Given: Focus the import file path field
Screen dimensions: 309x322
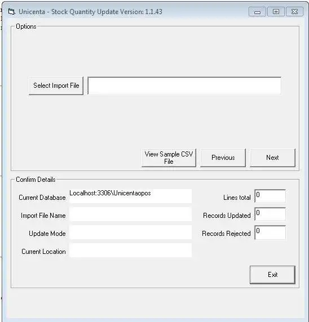Looking at the screenshot, I should [x=184, y=86].
